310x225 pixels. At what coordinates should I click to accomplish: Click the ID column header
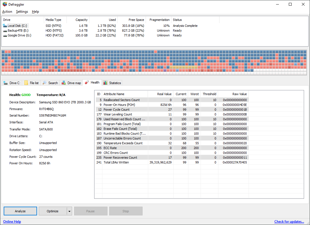pos(99,94)
